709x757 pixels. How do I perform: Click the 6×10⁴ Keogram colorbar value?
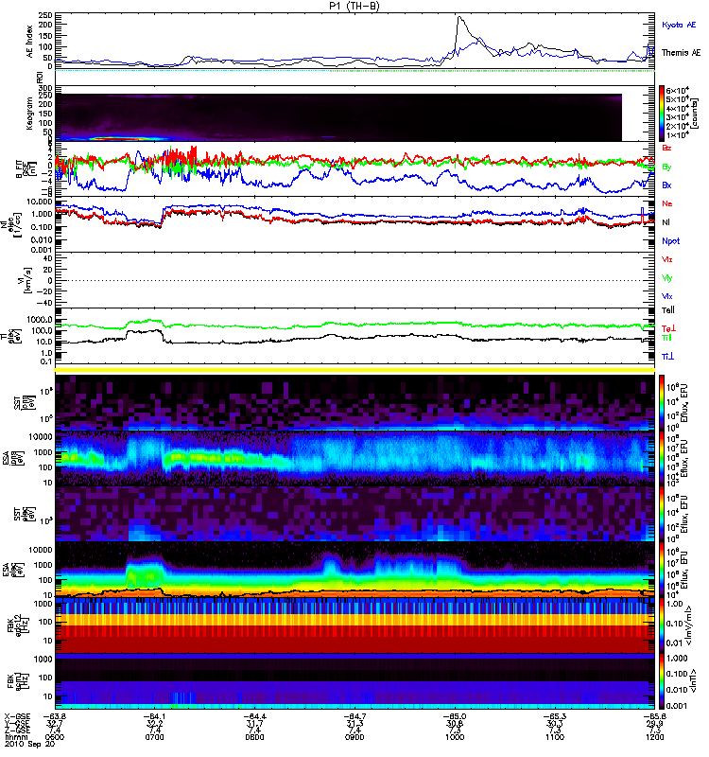tap(677, 90)
